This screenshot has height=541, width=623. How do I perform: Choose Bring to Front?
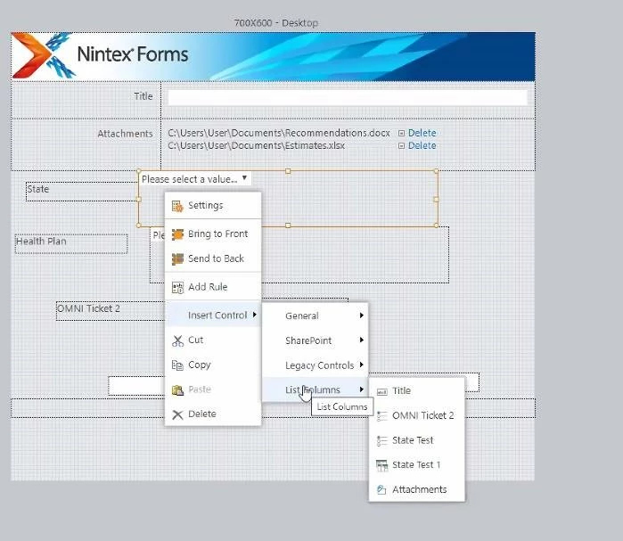click(x=213, y=234)
